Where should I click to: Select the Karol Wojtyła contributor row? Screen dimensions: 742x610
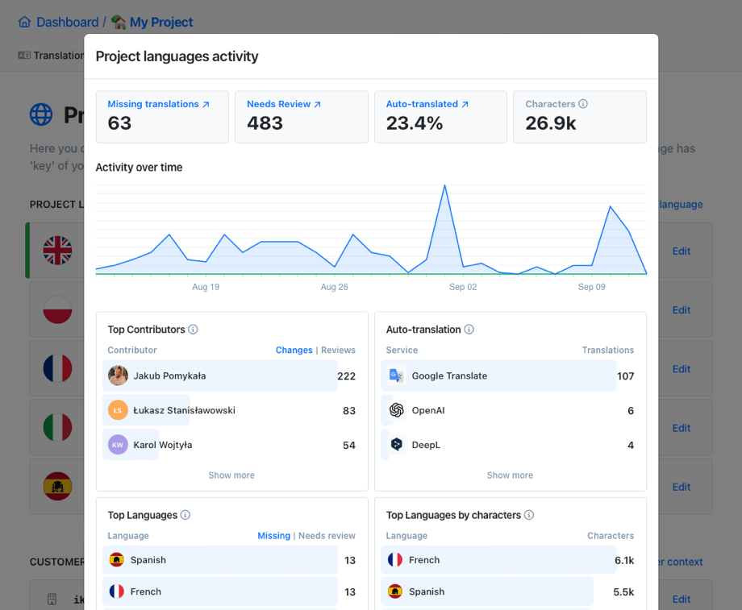231,445
